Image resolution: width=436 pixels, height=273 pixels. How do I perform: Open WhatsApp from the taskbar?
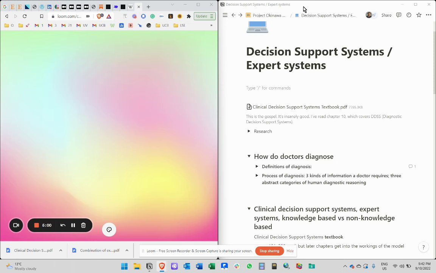tap(249, 266)
